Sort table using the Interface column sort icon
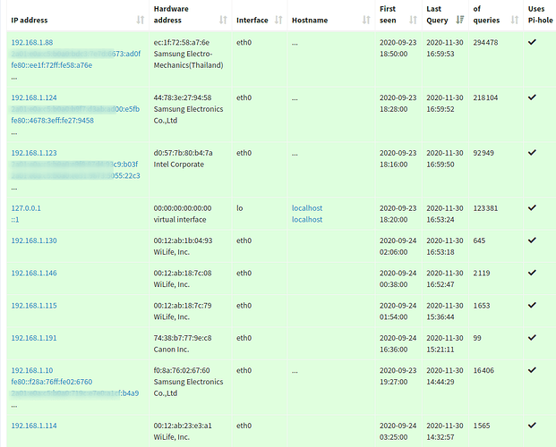556x447 pixels. tap(278, 20)
